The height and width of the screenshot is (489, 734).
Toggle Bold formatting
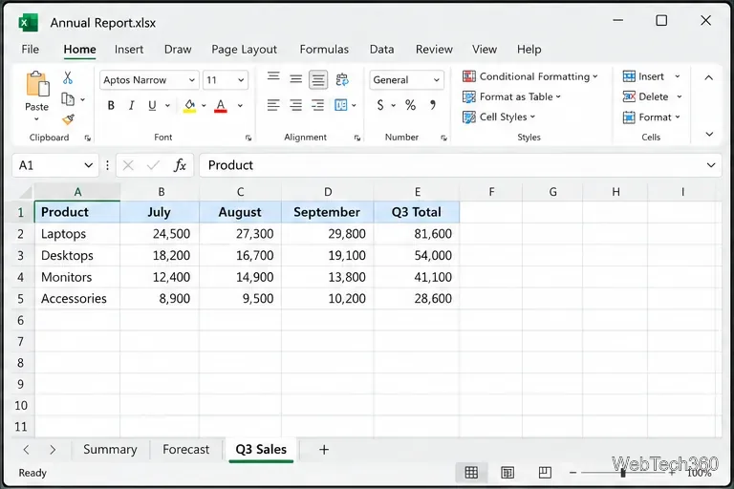[111, 105]
